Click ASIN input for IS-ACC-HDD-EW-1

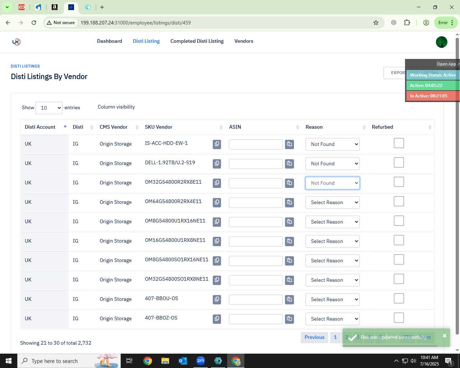point(256,144)
